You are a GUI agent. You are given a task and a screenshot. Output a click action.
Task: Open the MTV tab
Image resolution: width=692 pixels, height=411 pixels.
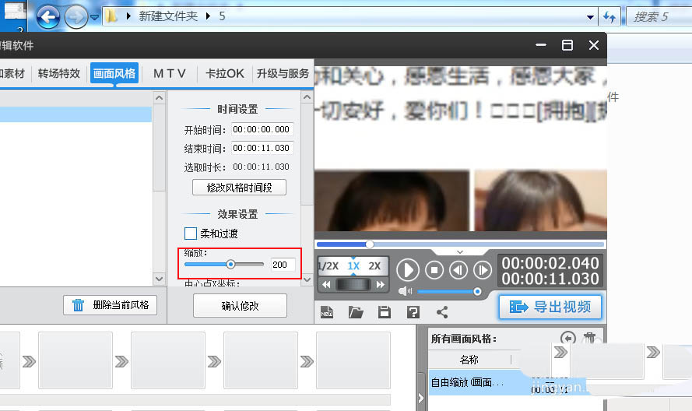pyautogui.click(x=170, y=73)
